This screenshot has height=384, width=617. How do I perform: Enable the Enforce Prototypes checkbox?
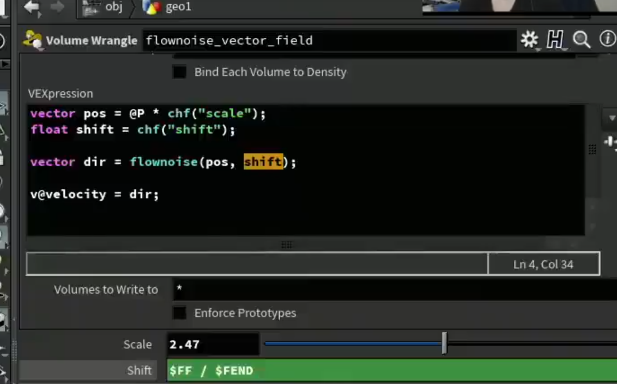click(180, 313)
